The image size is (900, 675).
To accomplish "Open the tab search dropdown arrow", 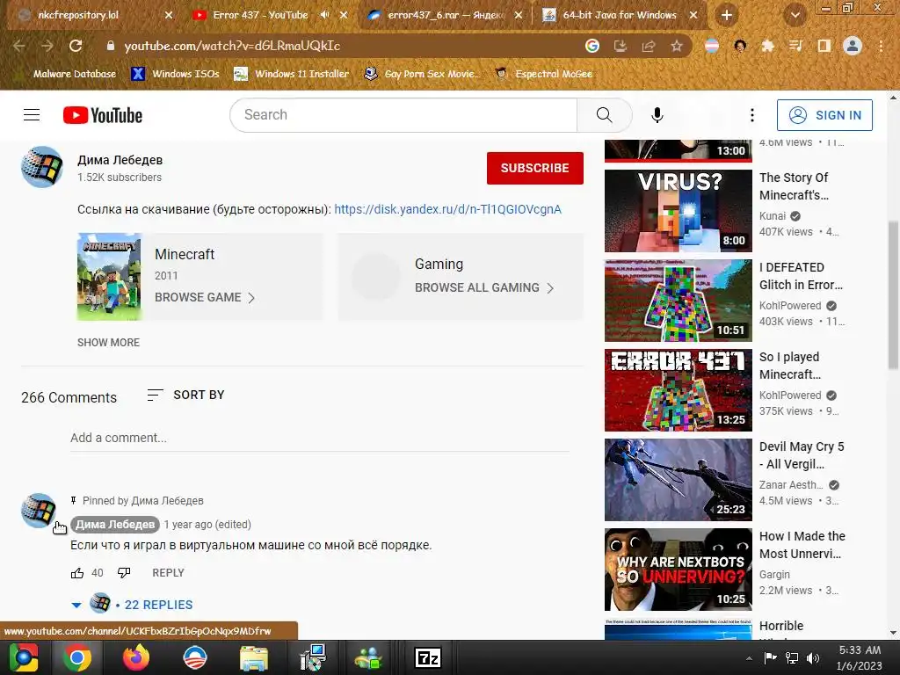I will coord(795,16).
